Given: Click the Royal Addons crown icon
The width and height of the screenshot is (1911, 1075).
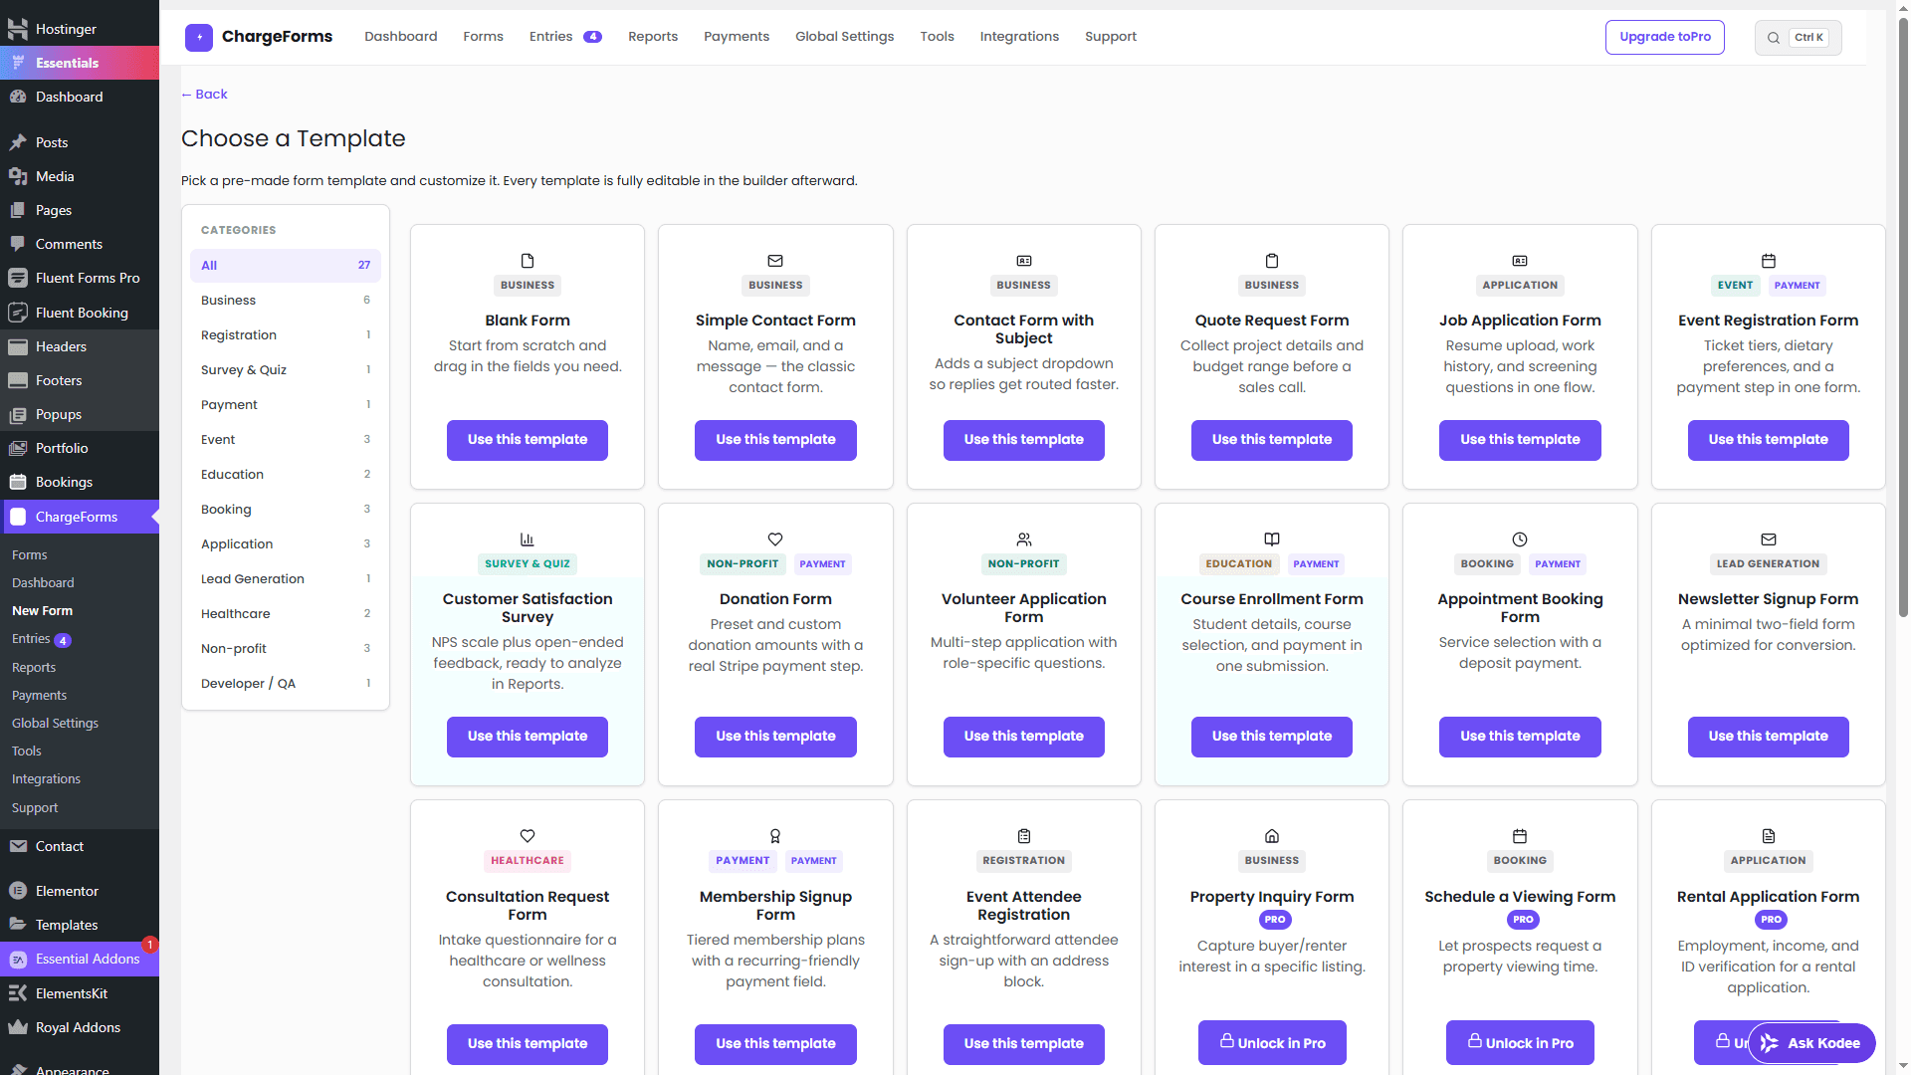Looking at the screenshot, I should [18, 1027].
